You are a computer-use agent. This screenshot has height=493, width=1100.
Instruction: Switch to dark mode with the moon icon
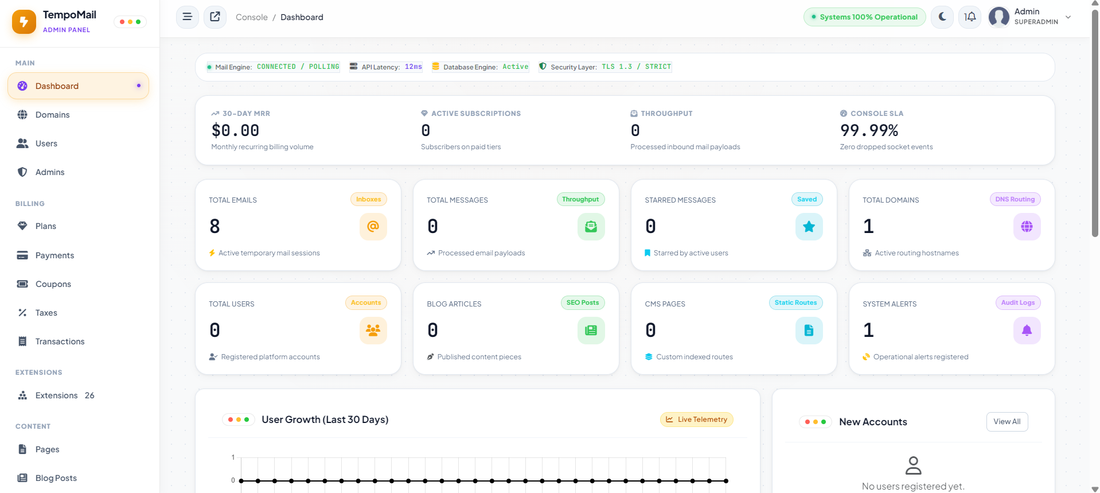(x=942, y=17)
